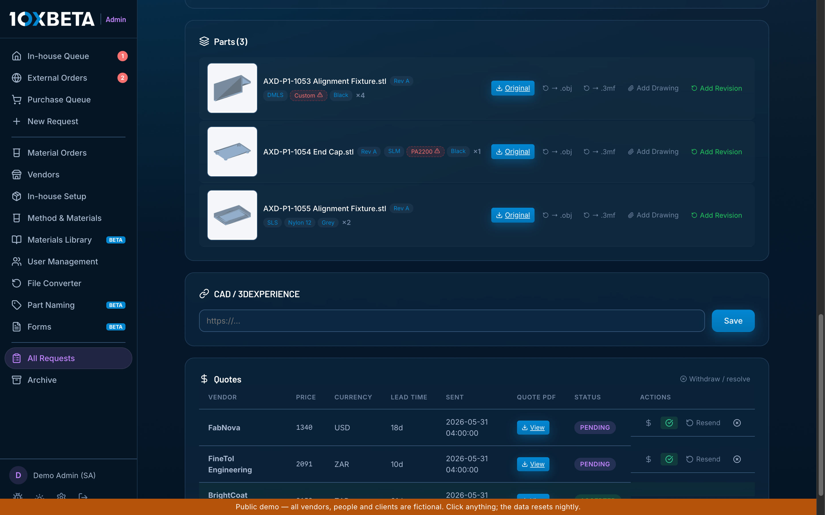Click the In-house Queue badge showing 1
Screen dimensions: 825x515
123,56
